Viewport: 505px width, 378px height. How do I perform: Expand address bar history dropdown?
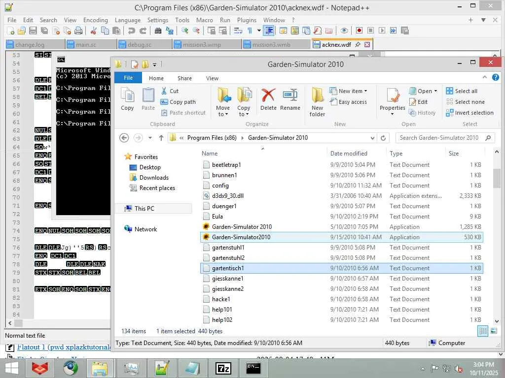click(372, 138)
